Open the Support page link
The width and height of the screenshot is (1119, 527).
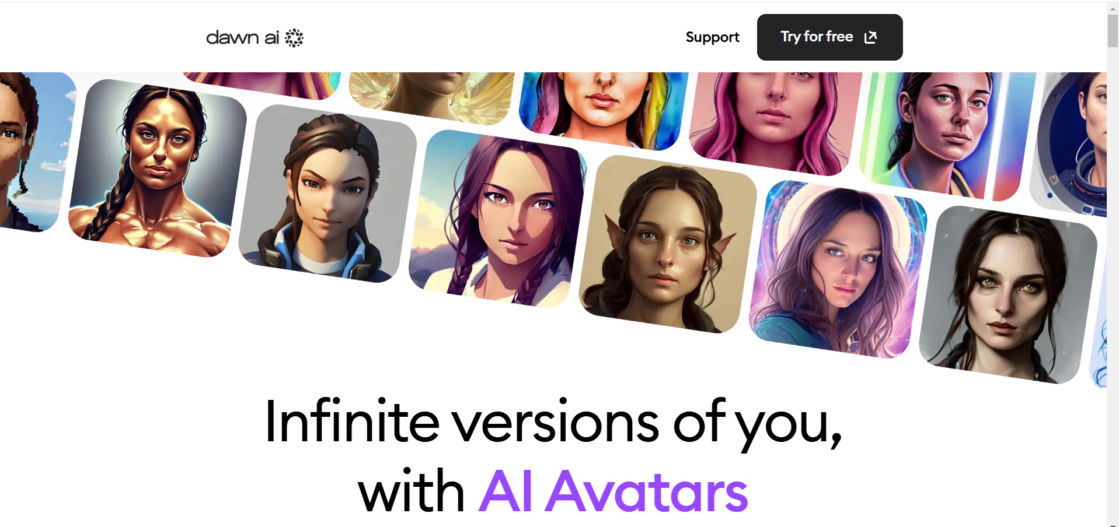point(712,37)
